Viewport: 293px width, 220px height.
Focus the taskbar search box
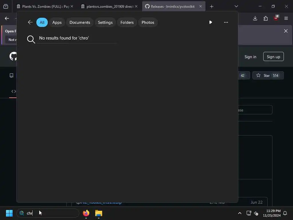(48, 213)
